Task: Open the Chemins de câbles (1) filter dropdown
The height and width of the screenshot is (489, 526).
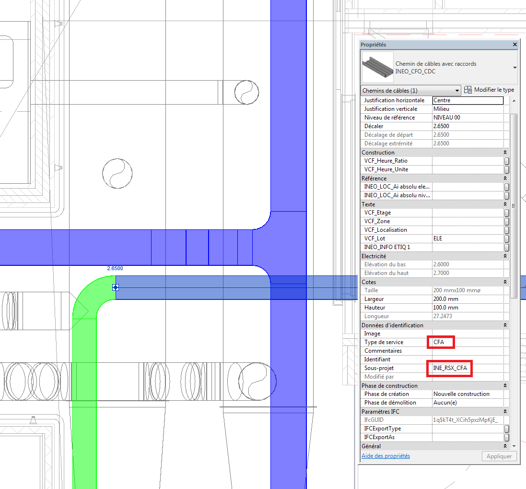Action: [410, 90]
